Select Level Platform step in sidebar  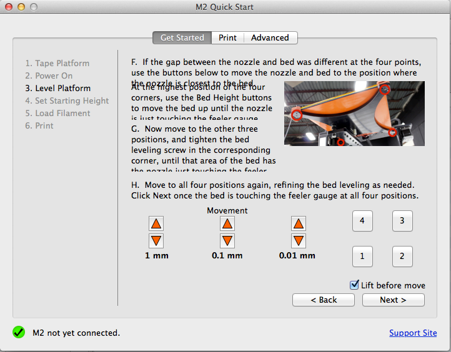click(62, 89)
